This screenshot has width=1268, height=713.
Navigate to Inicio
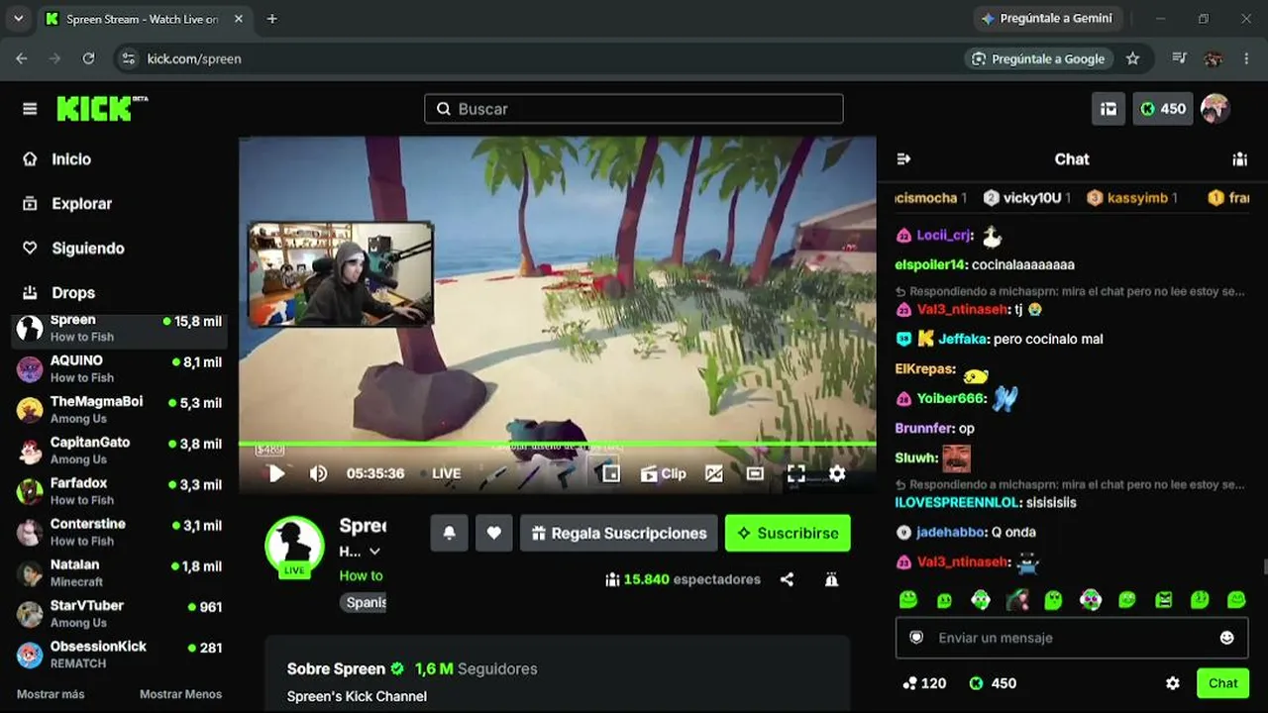pyautogui.click(x=71, y=159)
